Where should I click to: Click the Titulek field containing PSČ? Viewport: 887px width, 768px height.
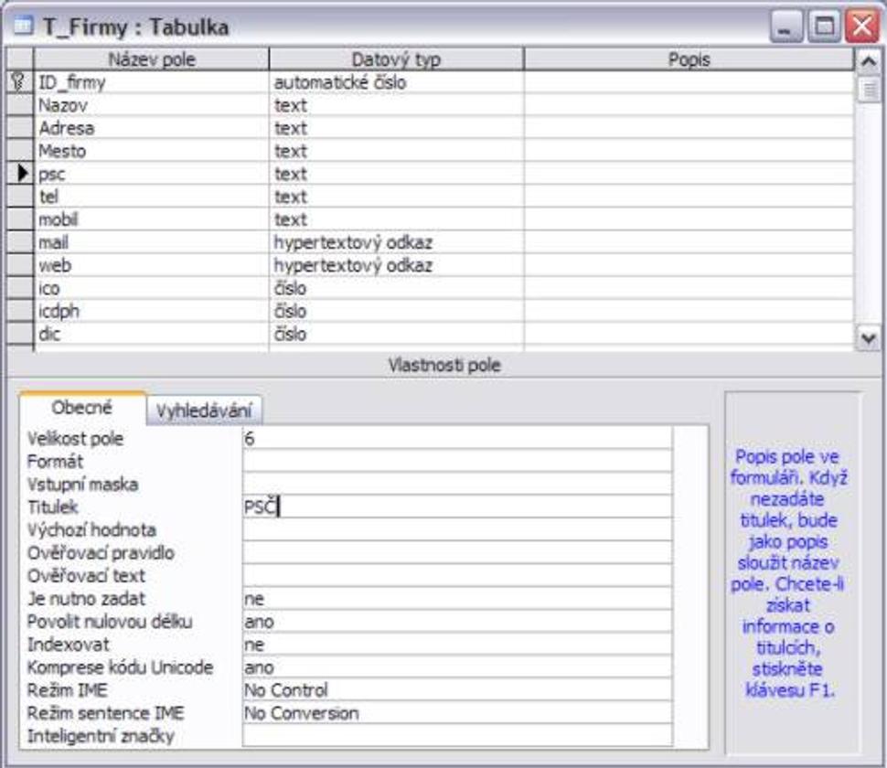[x=457, y=507]
